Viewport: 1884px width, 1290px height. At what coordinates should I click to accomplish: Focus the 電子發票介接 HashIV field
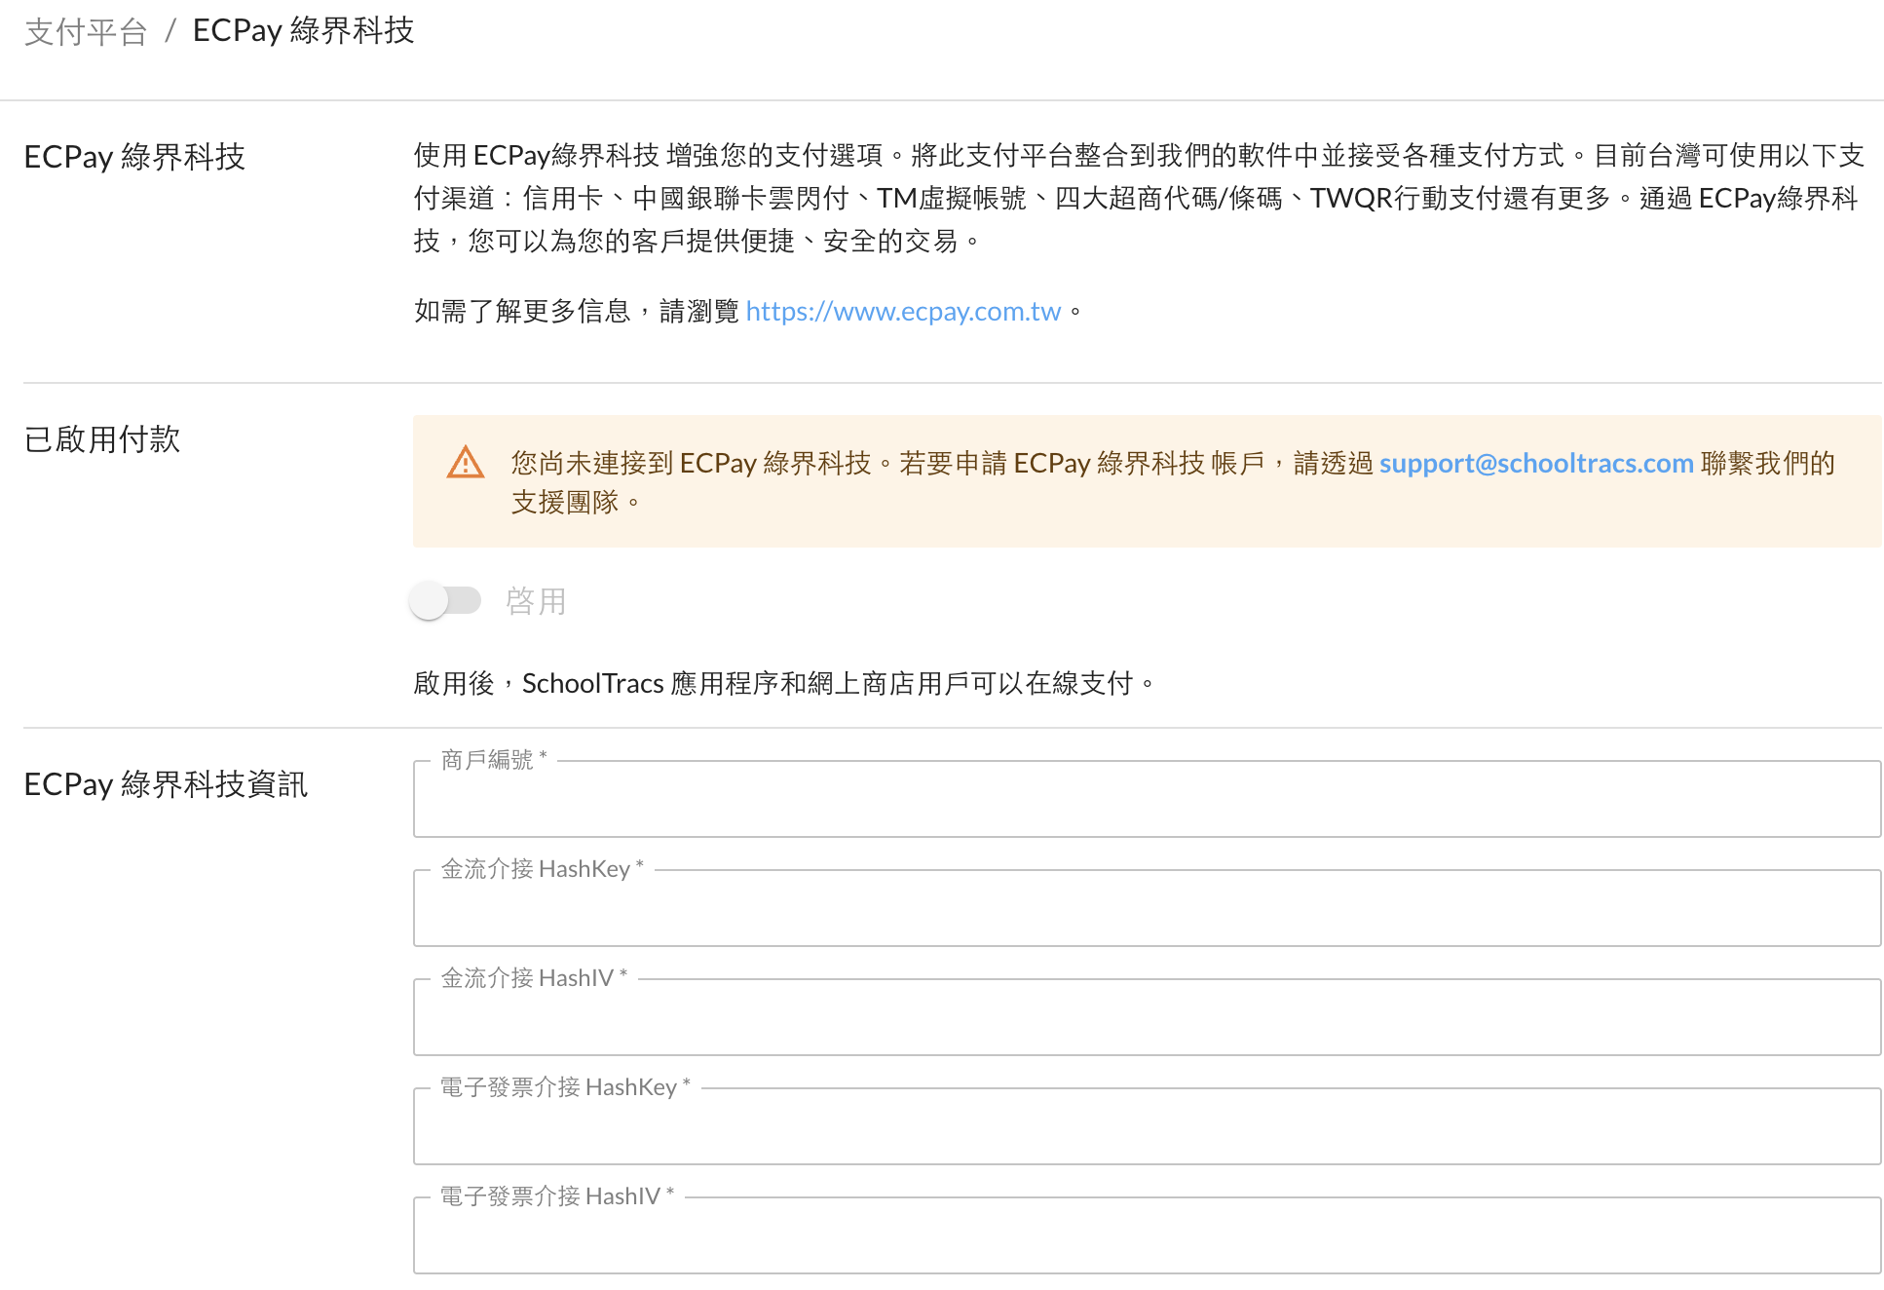point(1147,1235)
